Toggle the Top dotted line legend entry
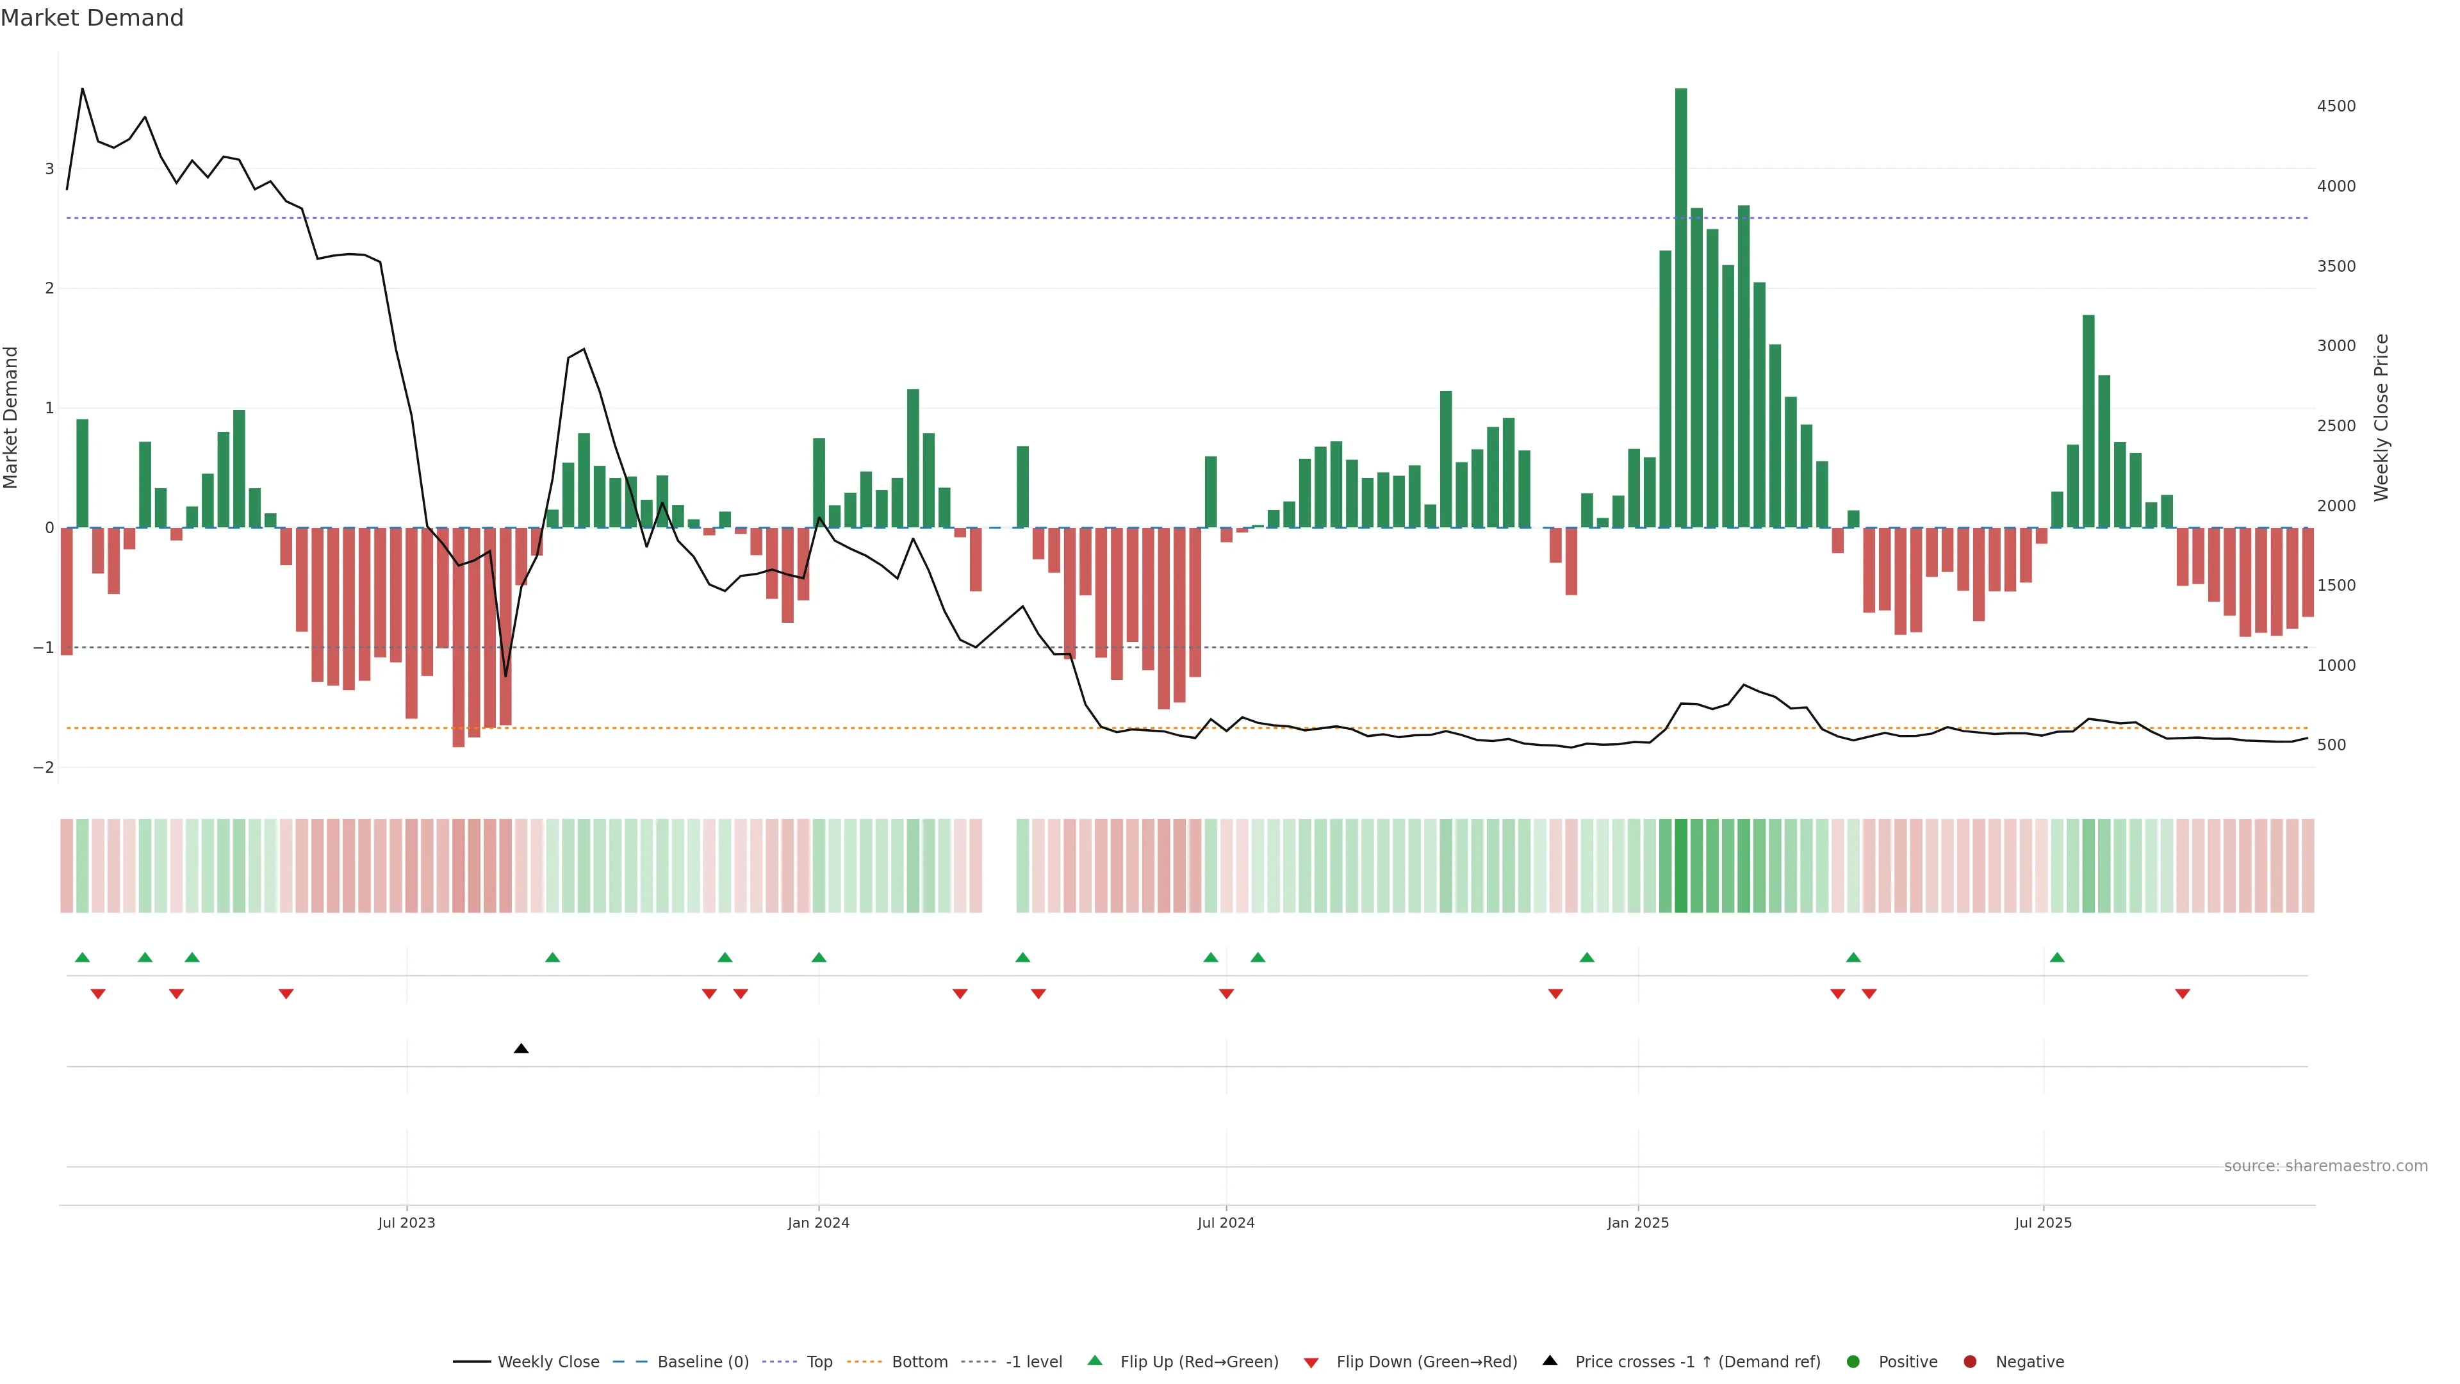 coord(819,1361)
